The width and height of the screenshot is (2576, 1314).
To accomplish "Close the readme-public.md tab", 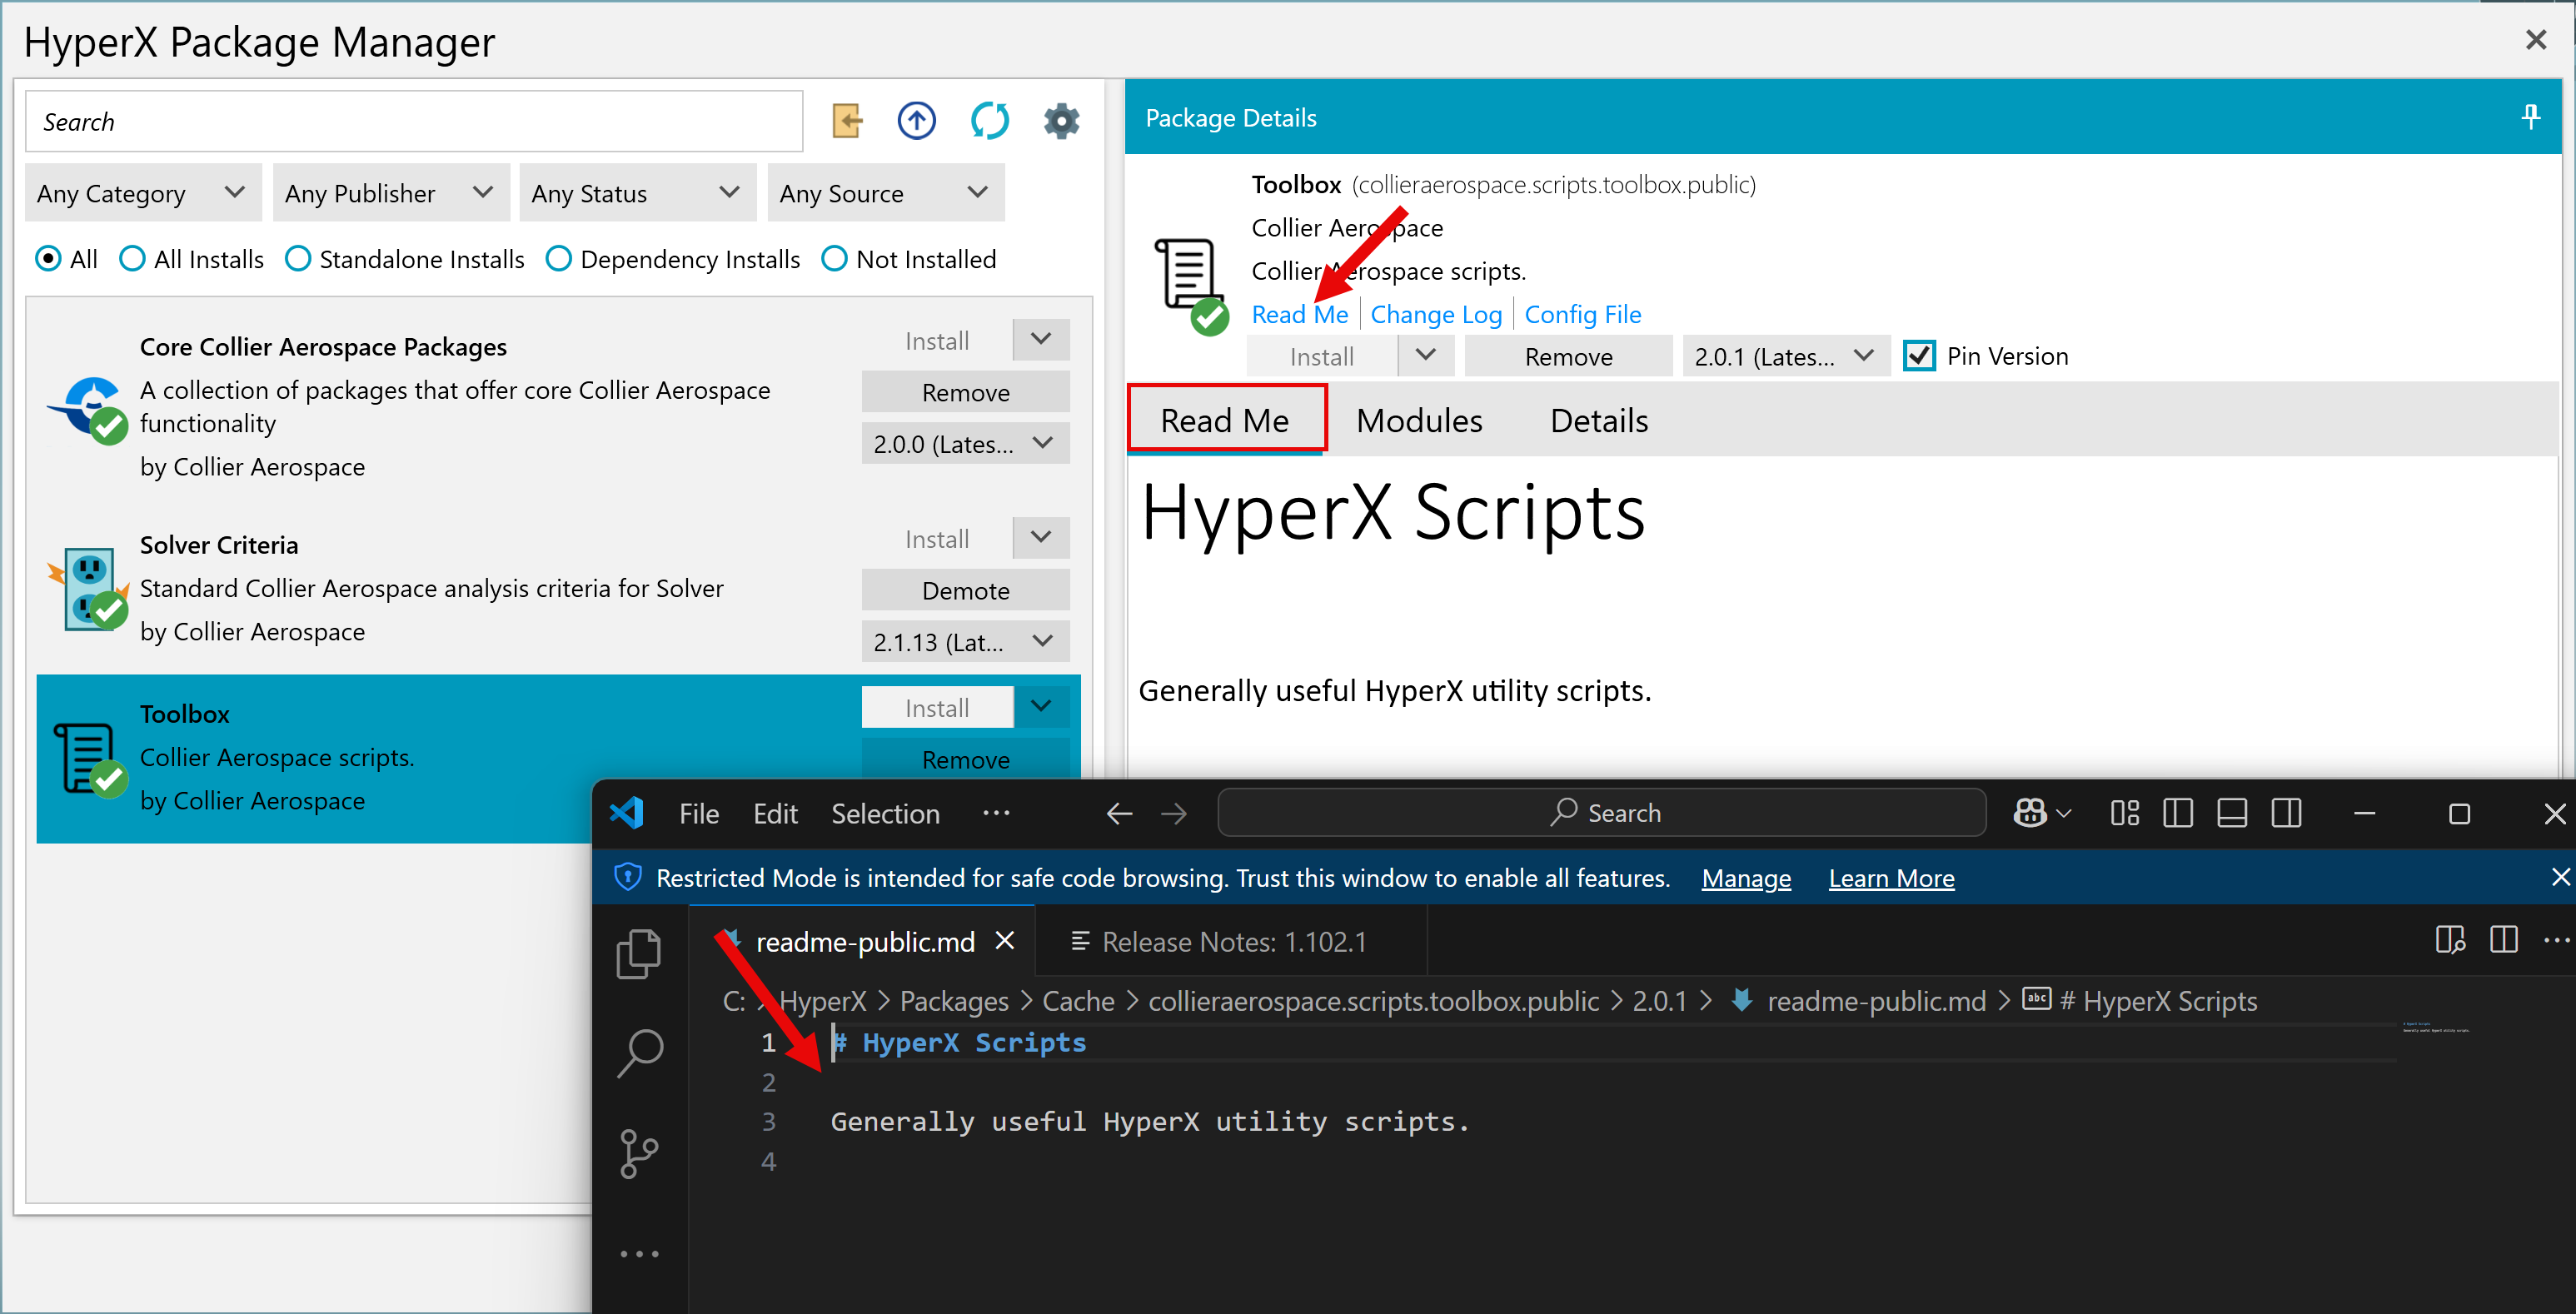I will [1005, 941].
